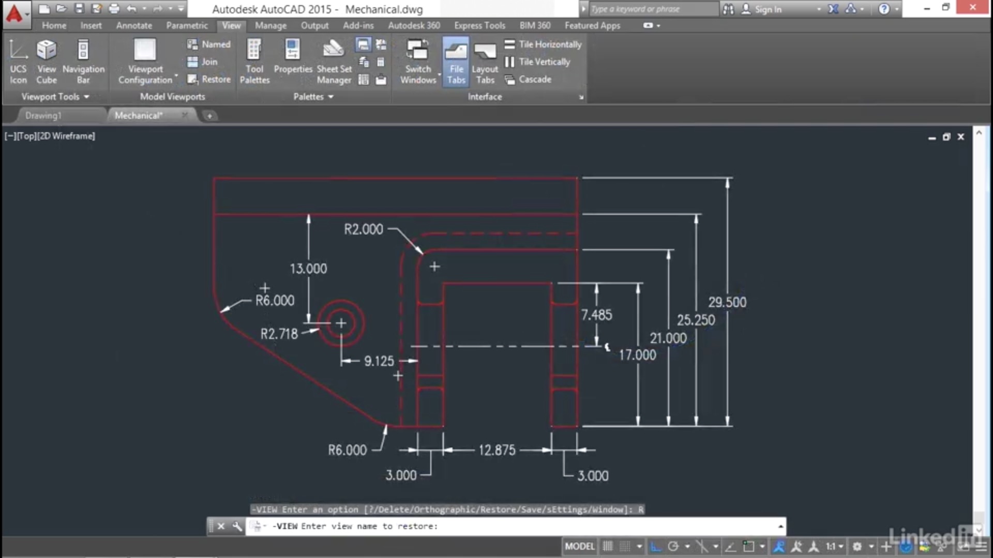This screenshot has width=993, height=558.
Task: Click Cascade windows button
Action: click(528, 79)
